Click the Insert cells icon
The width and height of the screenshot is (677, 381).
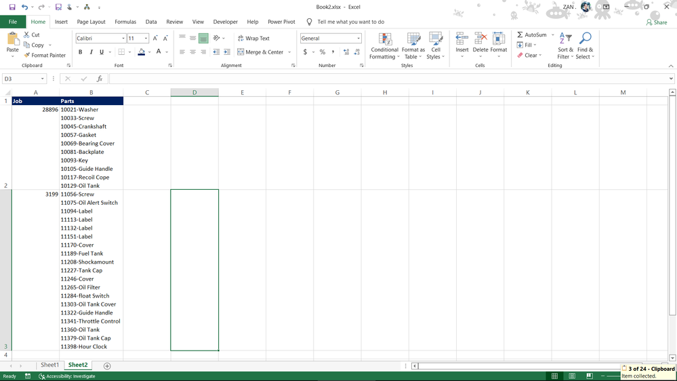(462, 39)
